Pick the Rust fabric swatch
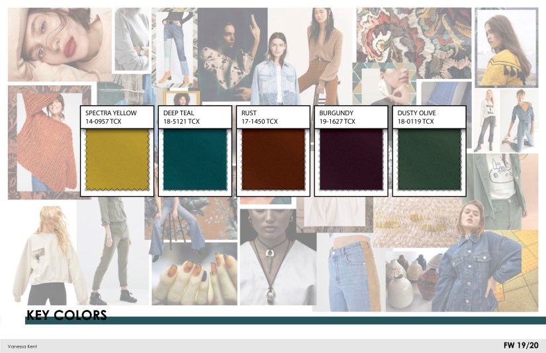 click(273, 160)
